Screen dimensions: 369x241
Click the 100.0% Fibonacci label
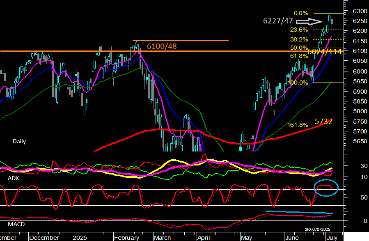tap(298, 83)
